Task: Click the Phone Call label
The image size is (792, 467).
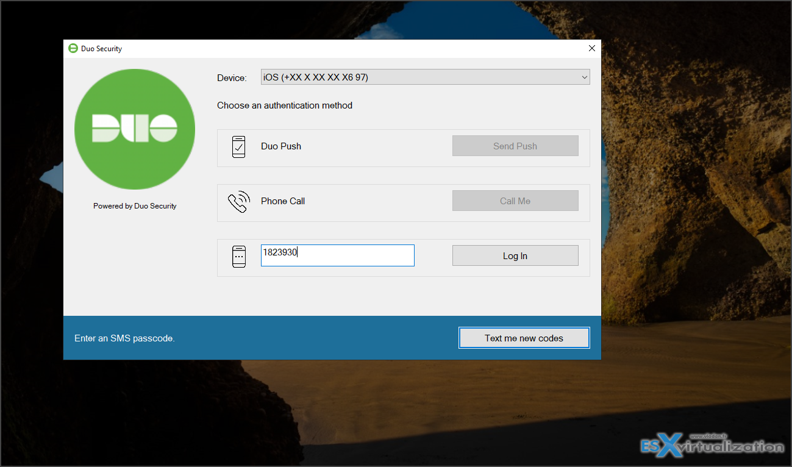Action: click(283, 201)
